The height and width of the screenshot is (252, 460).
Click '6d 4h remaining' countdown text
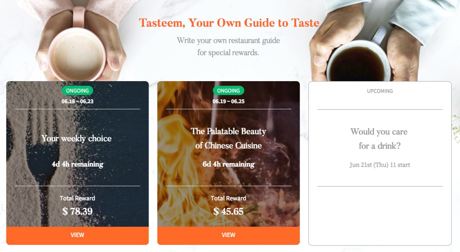(x=228, y=164)
